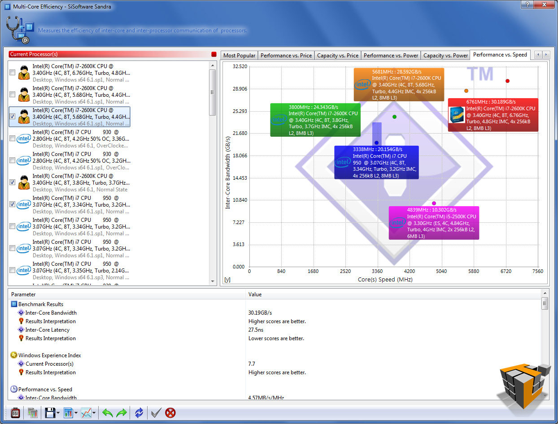558x424 pixels.
Task: Click the floppy disk save icon
Action: [50, 413]
